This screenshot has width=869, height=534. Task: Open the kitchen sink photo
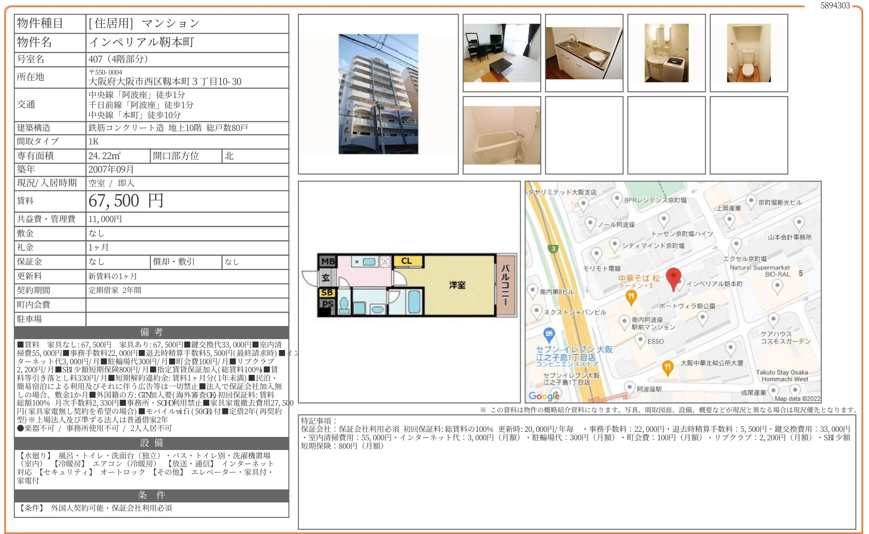point(584,53)
